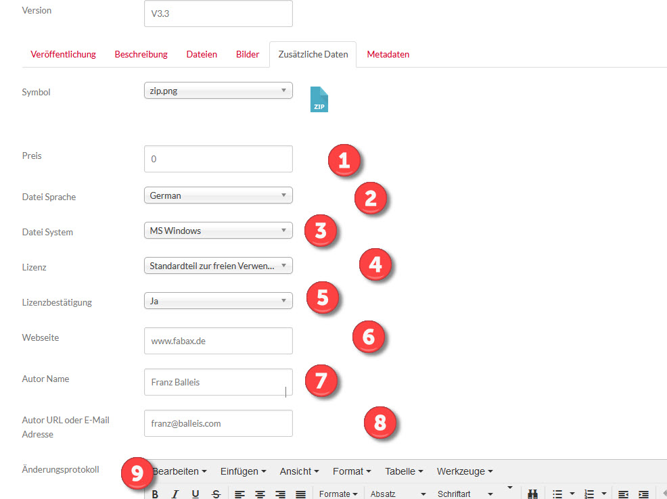Switch to the Veröffentlichung tab
The height and width of the screenshot is (499, 667).
coord(64,54)
